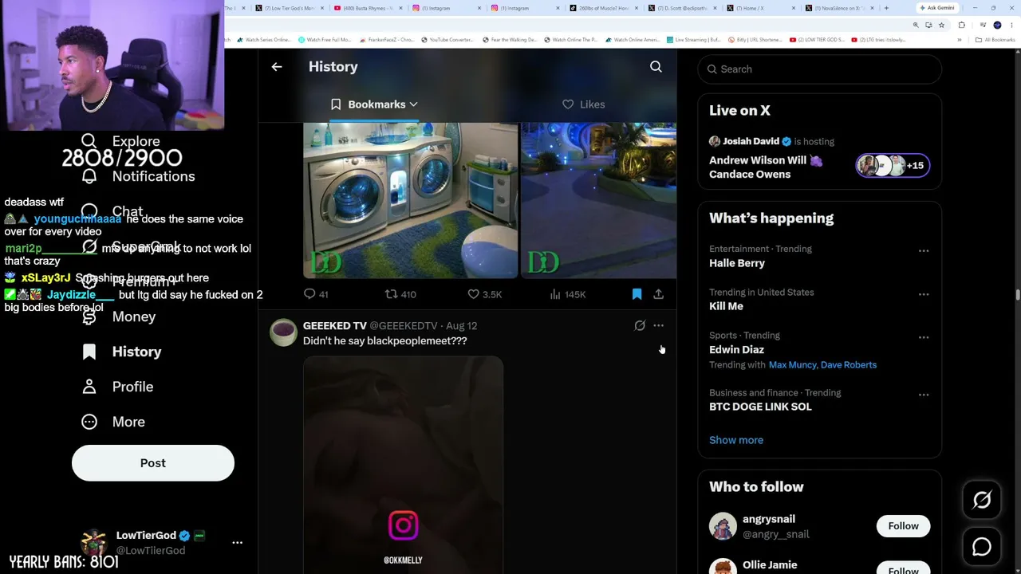Follow the angrysnail account

tap(903, 526)
